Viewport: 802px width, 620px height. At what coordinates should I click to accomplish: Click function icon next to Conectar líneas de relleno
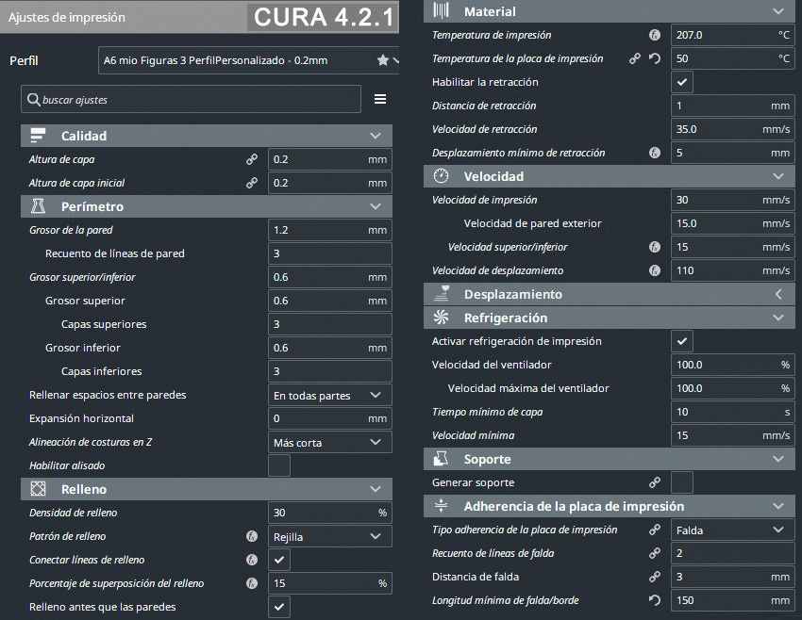click(252, 560)
